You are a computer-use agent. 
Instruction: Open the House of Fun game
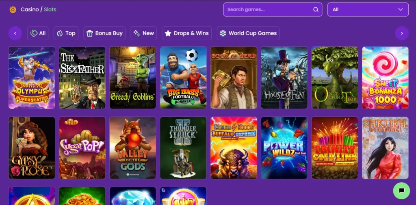point(284,78)
